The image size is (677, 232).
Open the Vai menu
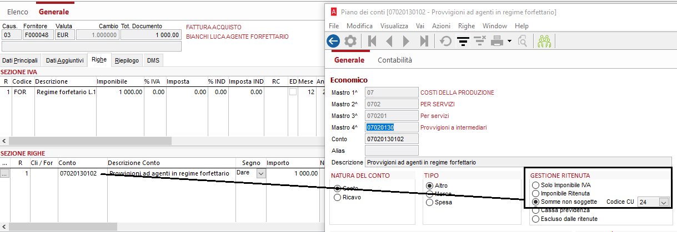pos(420,26)
